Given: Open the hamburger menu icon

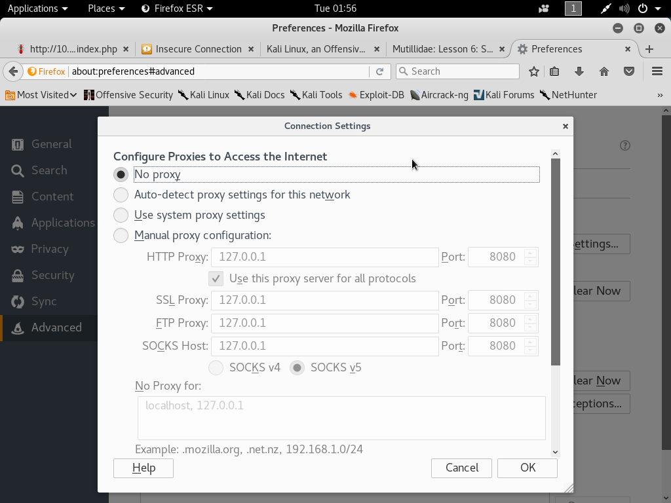Looking at the screenshot, I should point(657,71).
